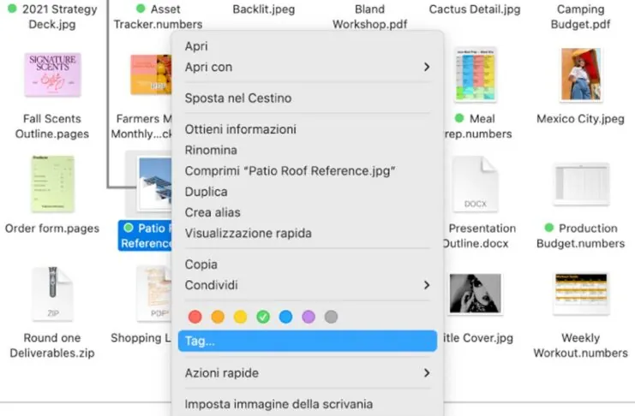Image resolution: width=635 pixels, height=416 pixels.
Task: Click the Round one Deliverables.zip archive icon
Action: pos(52,294)
